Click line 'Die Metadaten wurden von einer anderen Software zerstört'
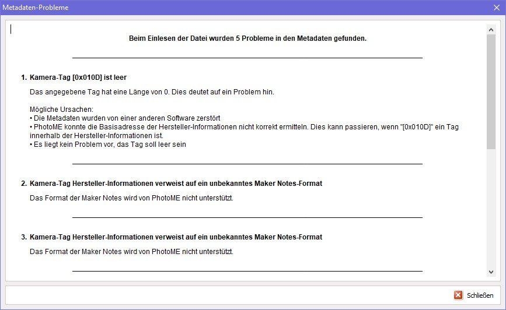Viewport: 506px width, 310px height. 125,118
